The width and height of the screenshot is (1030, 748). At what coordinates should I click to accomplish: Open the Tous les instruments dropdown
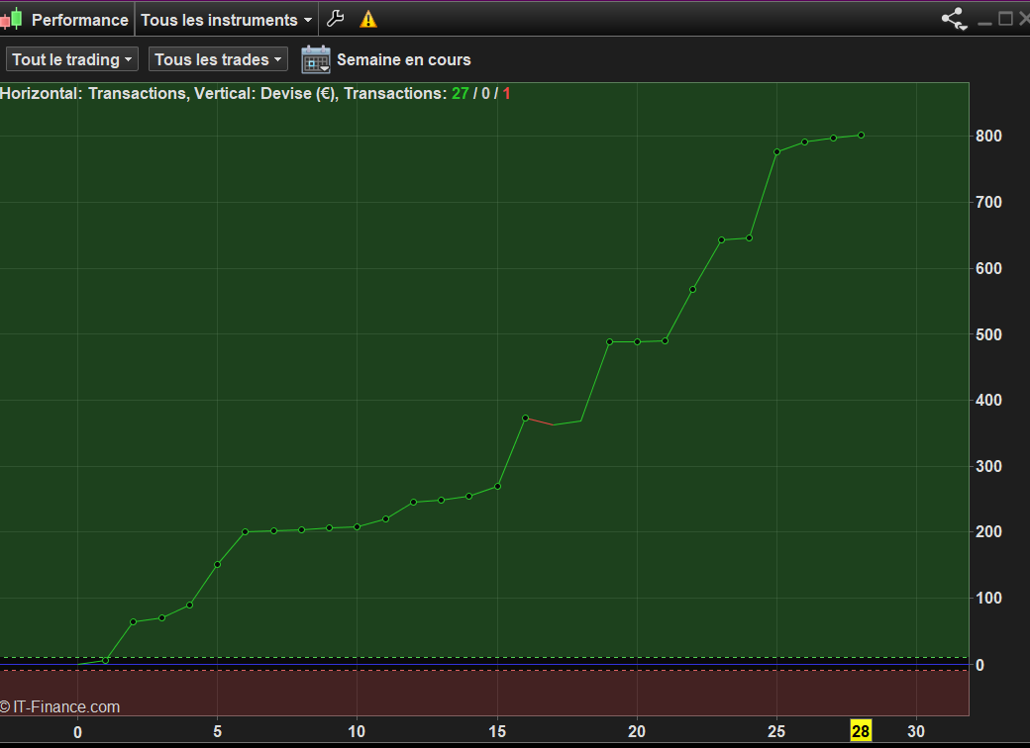click(226, 20)
